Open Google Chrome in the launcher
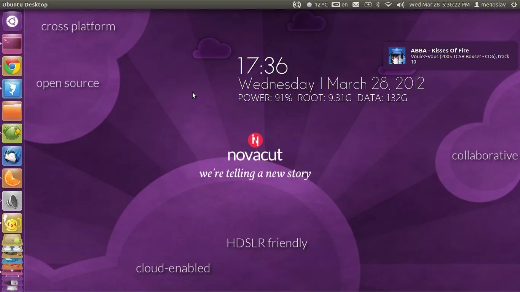 tap(12, 66)
